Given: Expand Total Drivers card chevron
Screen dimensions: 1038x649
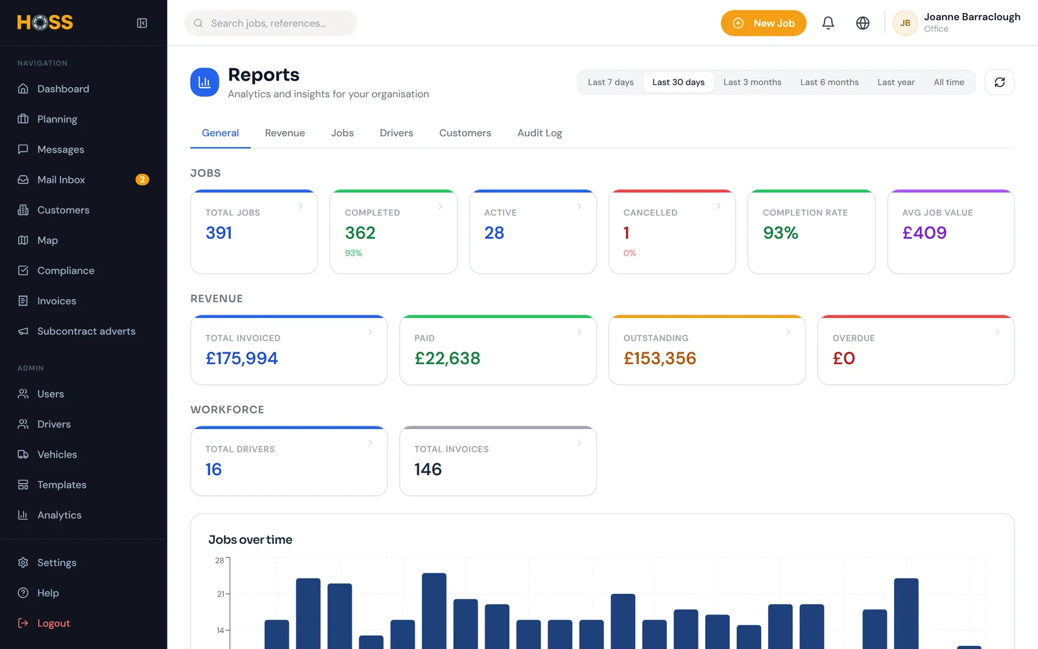Looking at the screenshot, I should click(370, 443).
